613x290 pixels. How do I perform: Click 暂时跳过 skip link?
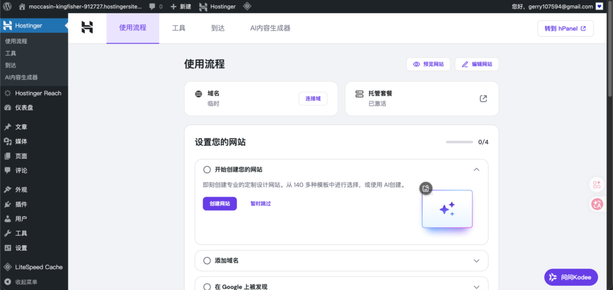coord(261,203)
